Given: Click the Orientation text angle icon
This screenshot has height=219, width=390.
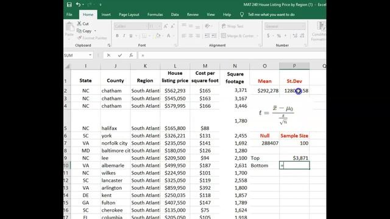Looking at the screenshot, I should click(x=207, y=26).
